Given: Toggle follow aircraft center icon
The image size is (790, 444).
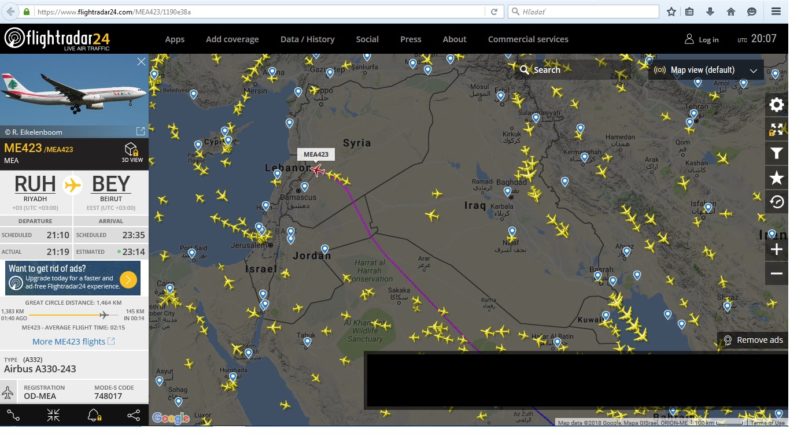Looking at the screenshot, I should click(x=53, y=415).
